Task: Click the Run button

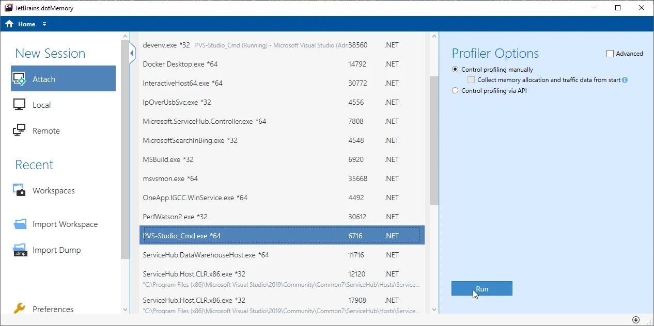Action: [x=482, y=288]
